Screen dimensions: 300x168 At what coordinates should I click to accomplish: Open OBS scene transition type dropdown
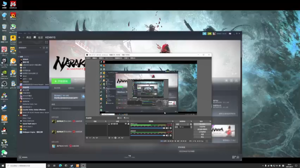[x=182, y=124]
